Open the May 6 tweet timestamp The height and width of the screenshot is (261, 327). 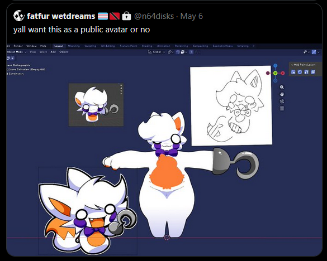[x=191, y=16]
